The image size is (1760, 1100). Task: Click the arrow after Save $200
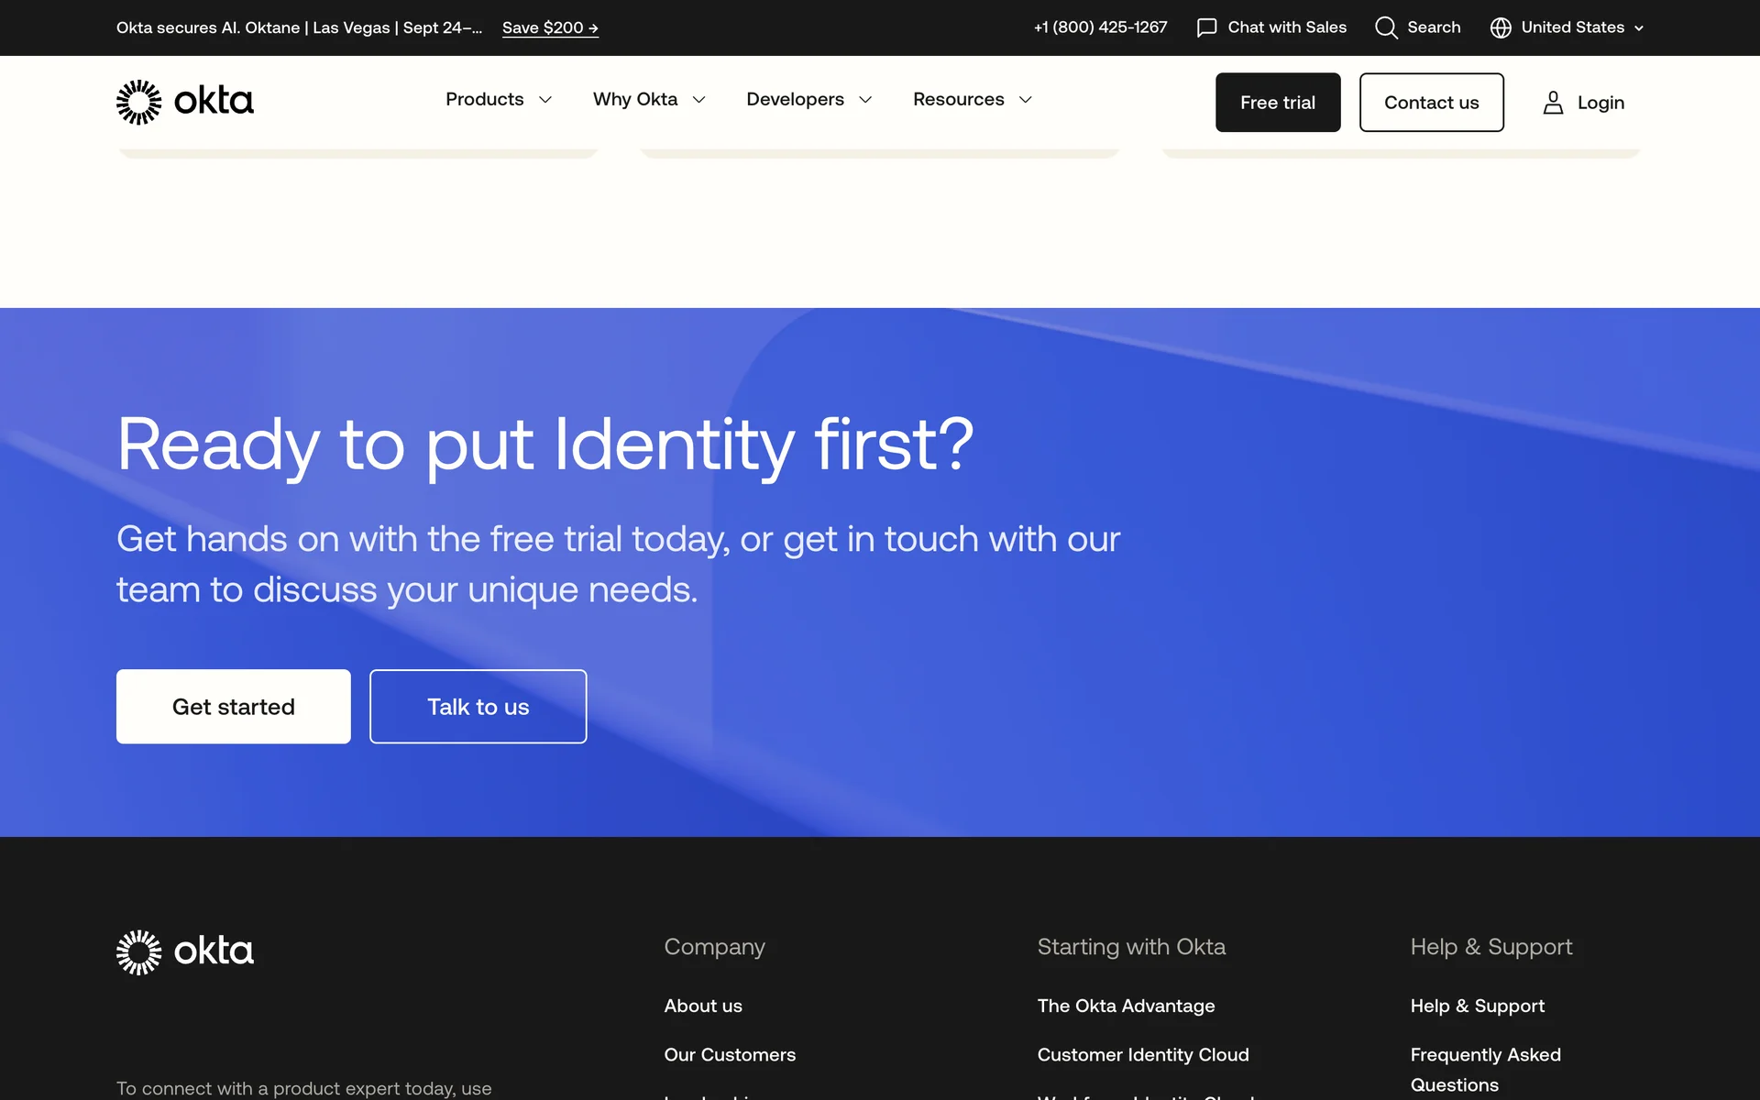(x=593, y=28)
